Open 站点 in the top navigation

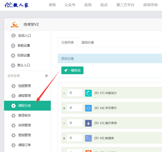click(104, 5)
